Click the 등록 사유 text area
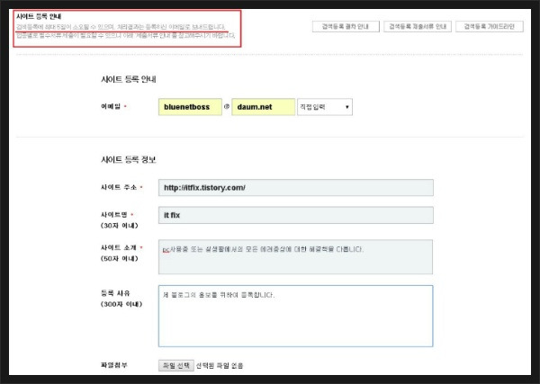 296,316
